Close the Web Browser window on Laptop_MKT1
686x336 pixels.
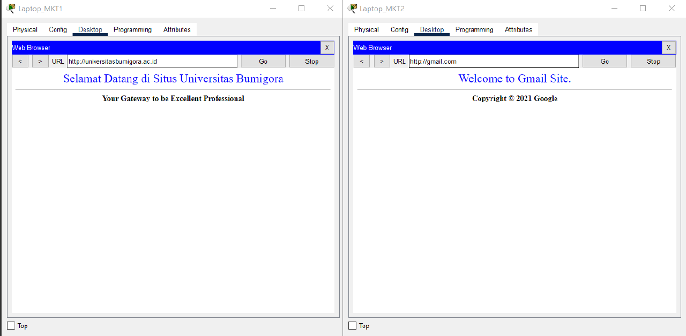pyautogui.click(x=327, y=48)
